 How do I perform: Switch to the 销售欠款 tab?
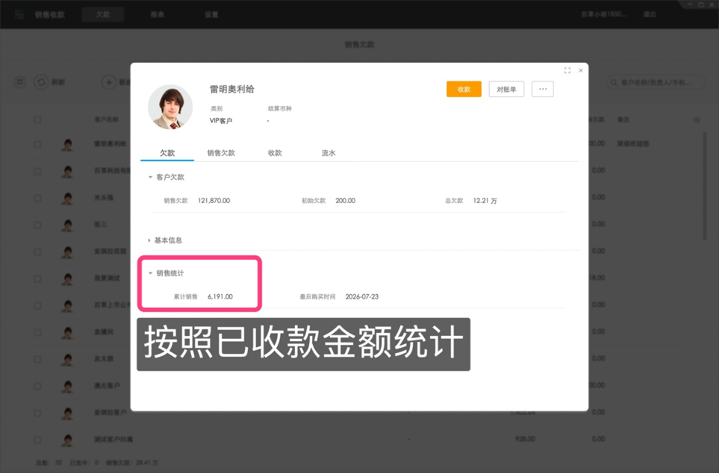point(221,153)
